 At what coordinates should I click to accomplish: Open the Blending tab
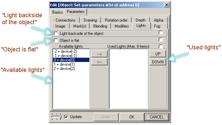tap(100, 26)
